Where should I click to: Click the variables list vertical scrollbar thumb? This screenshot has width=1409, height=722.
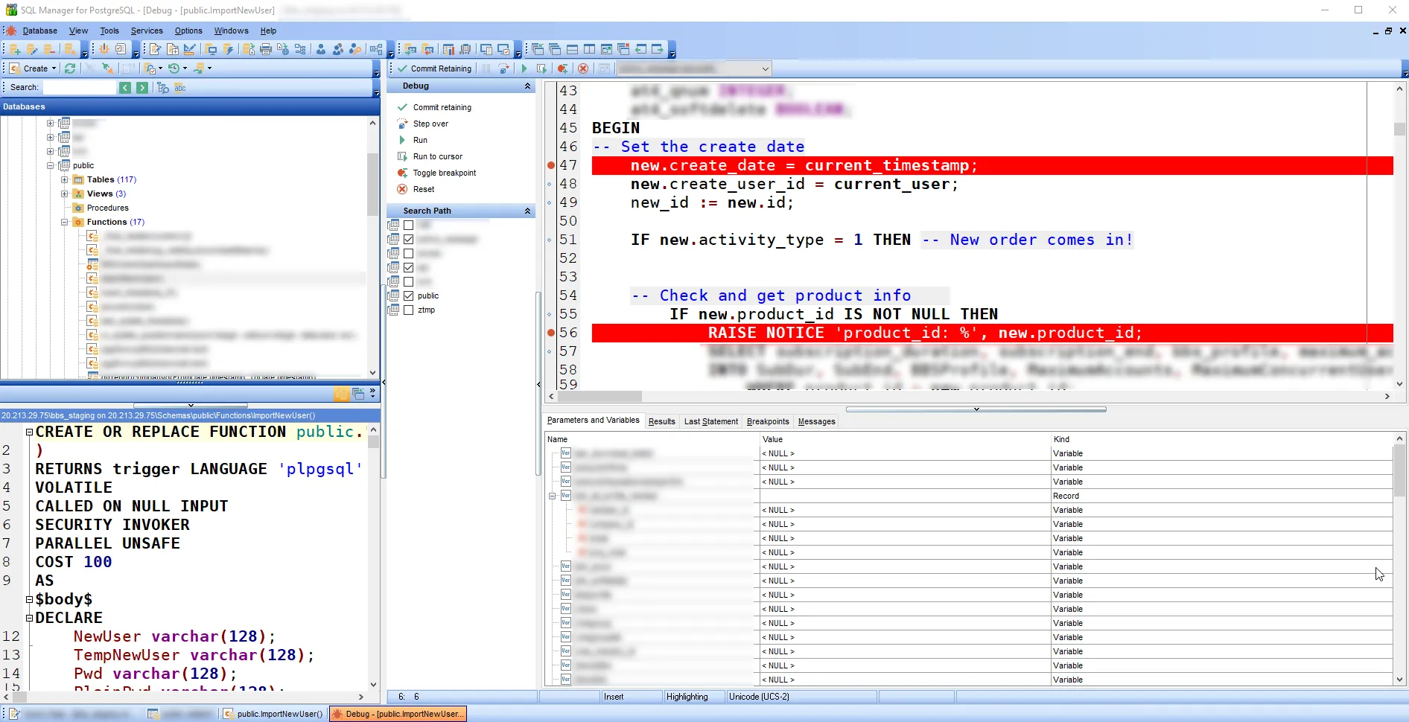coord(1399,470)
